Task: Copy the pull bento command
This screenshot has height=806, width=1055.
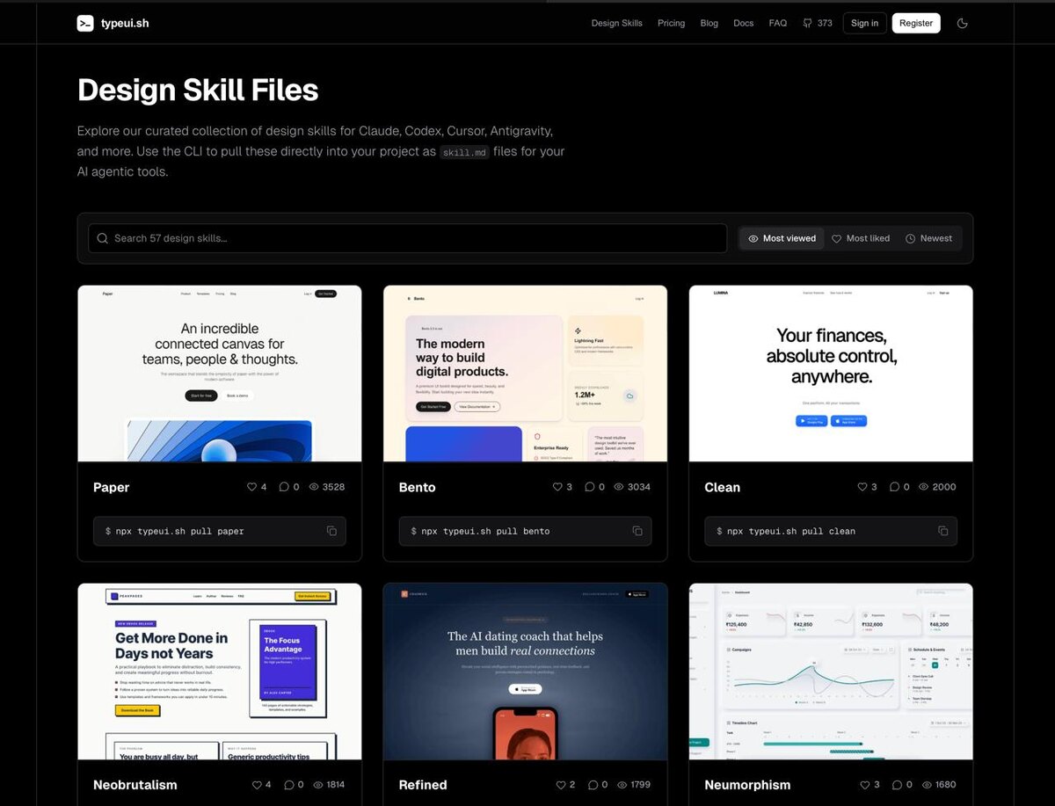Action: point(637,531)
